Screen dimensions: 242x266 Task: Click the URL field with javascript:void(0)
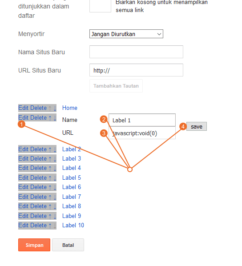(x=142, y=133)
